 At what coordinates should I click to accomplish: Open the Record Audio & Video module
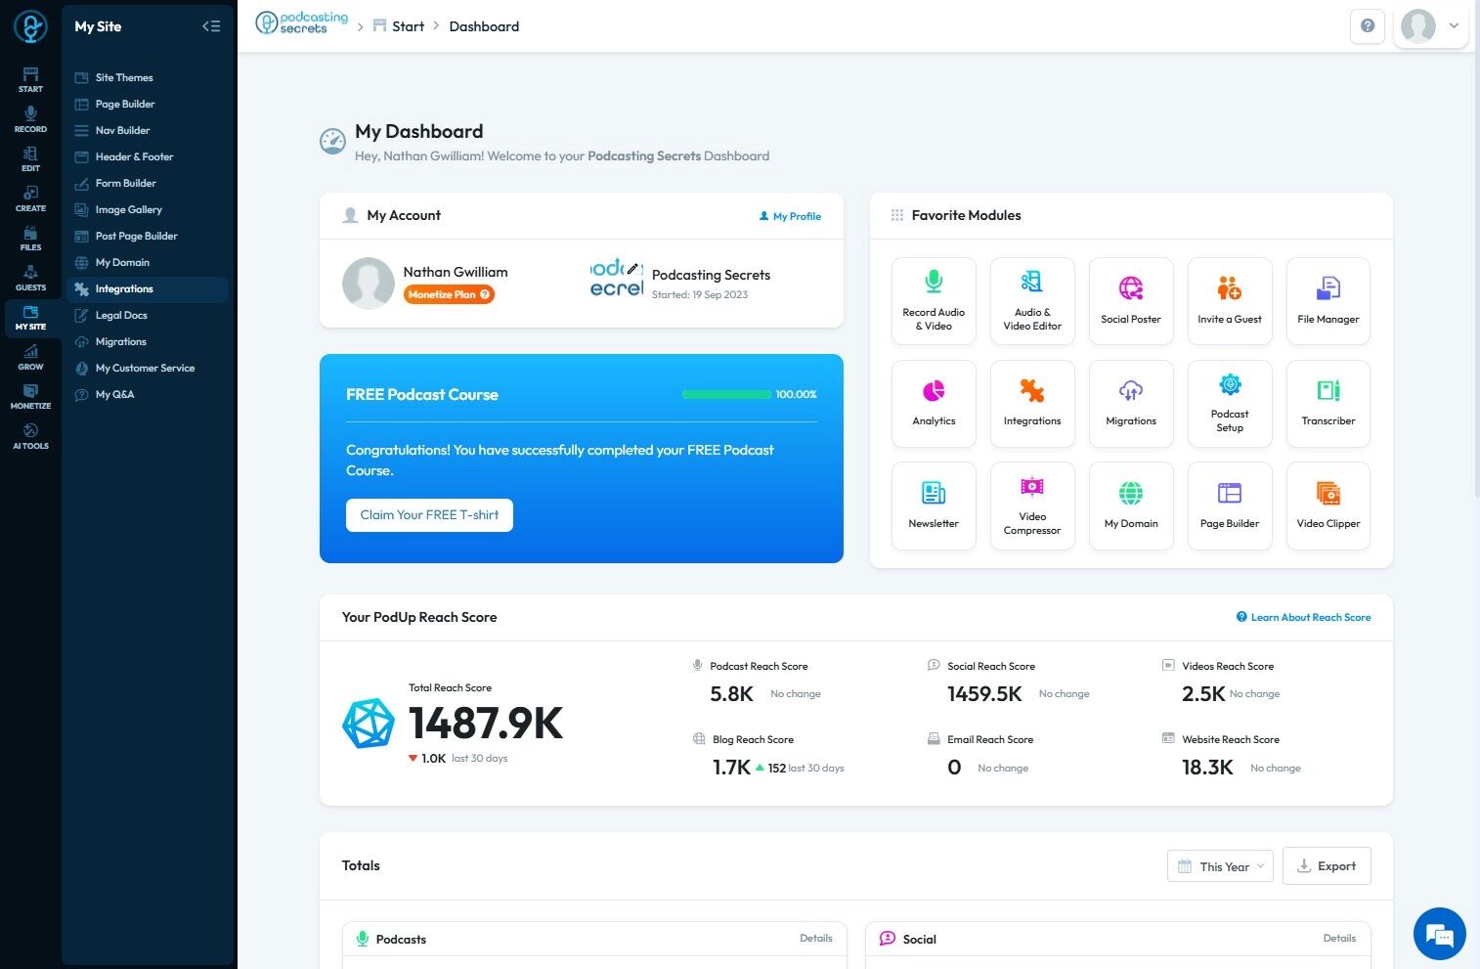click(934, 301)
